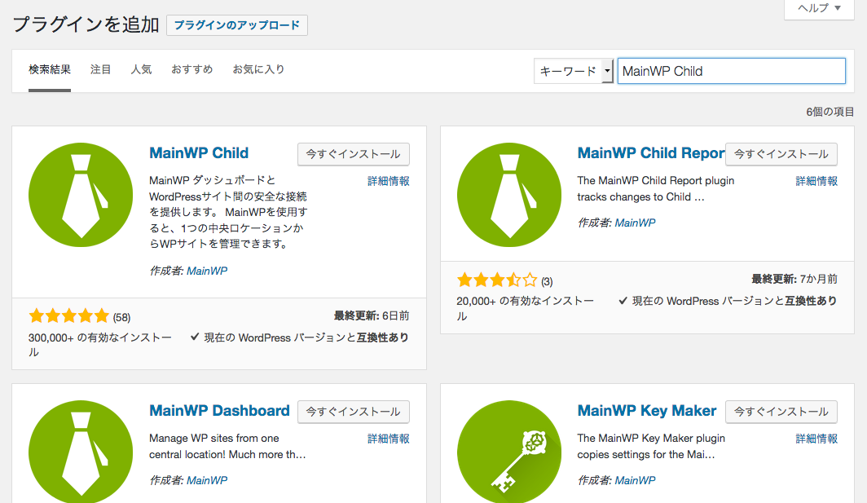This screenshot has height=503, width=867.
Task: Click the 20,000+ の有効なインストール text
Action: tap(526, 308)
